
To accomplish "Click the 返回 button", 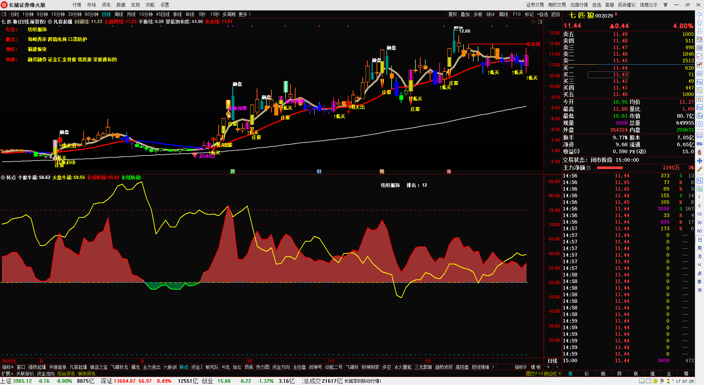I will tap(555, 14).
